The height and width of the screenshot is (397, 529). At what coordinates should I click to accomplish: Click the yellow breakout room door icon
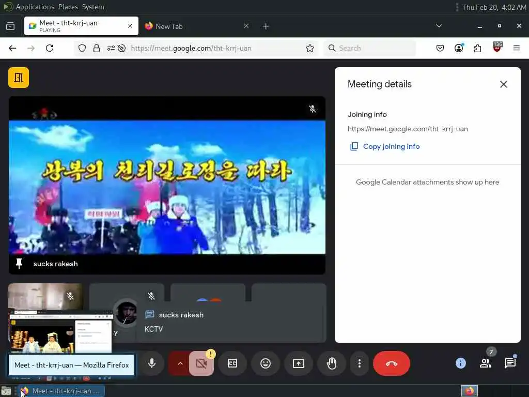click(19, 78)
